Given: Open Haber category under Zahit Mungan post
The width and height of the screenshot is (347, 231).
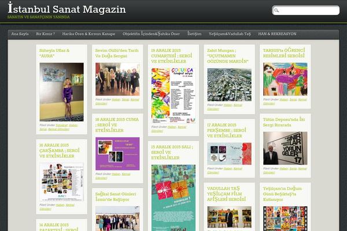Looking at the screenshot, I should [228, 105].
